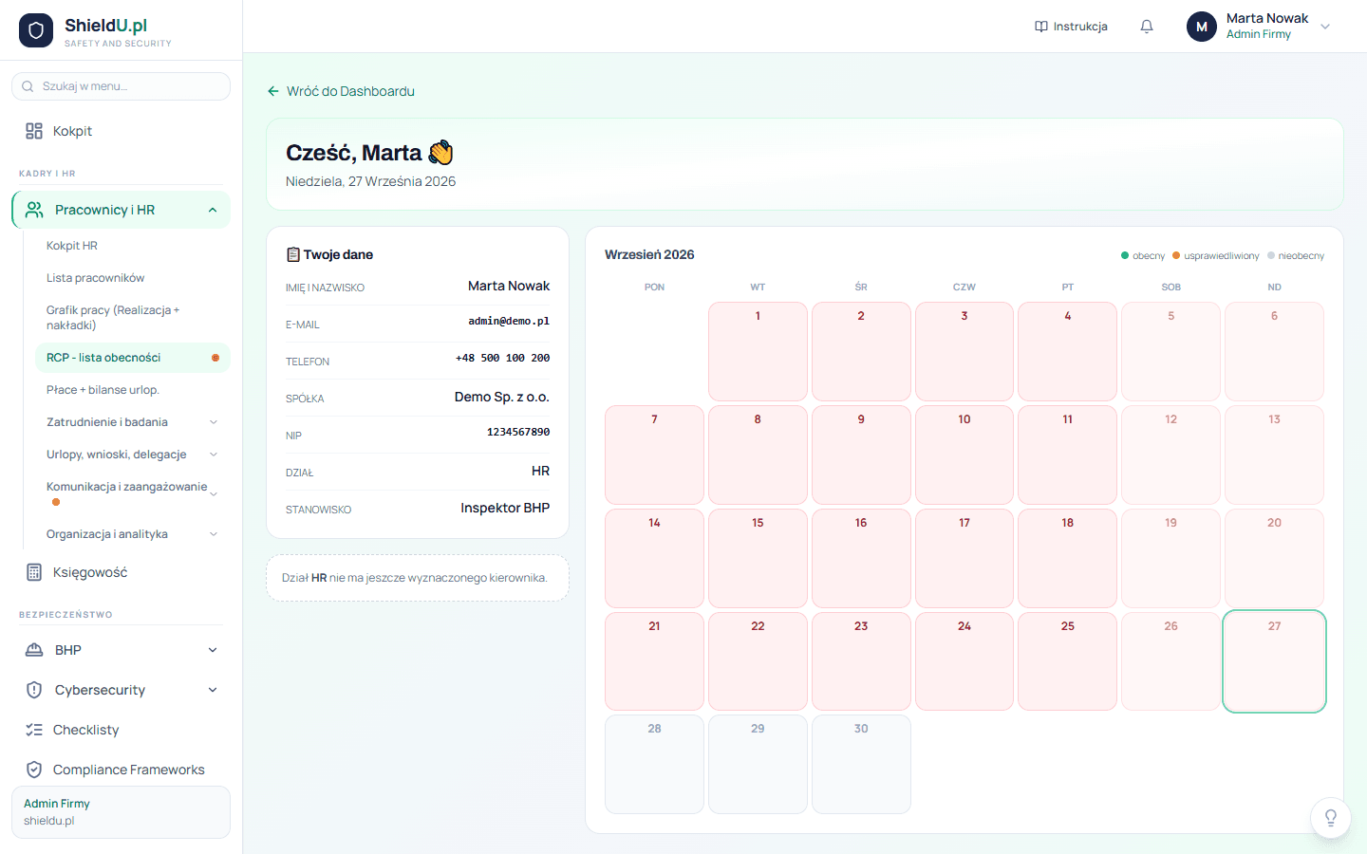Go back via Wróć do Dashboardu link
The image size is (1367, 854).
[341, 91]
